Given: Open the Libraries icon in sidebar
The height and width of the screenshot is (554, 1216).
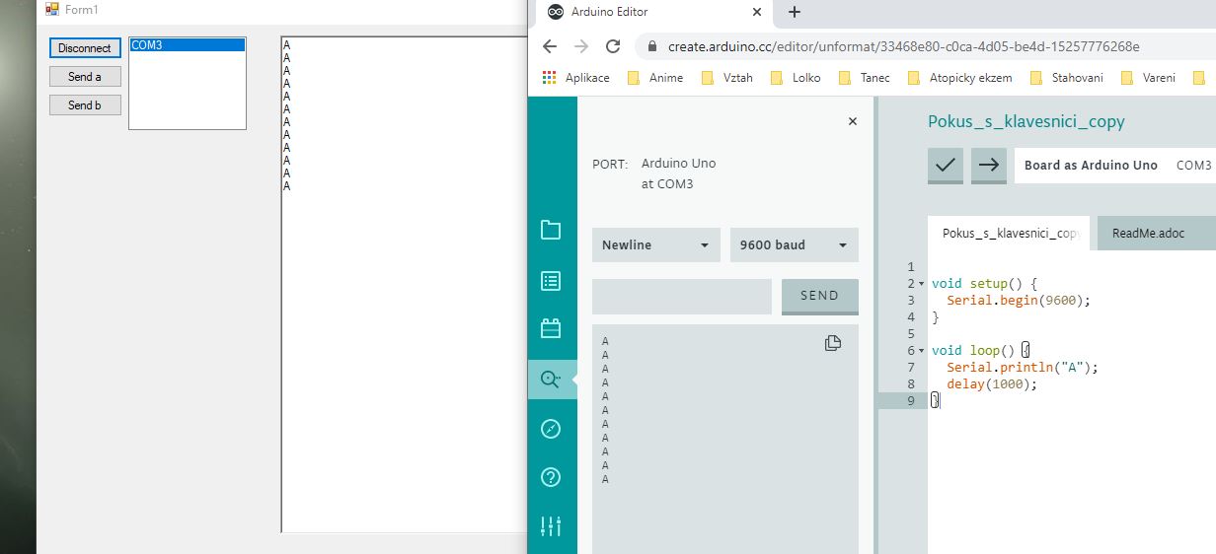Looking at the screenshot, I should coord(551,328).
